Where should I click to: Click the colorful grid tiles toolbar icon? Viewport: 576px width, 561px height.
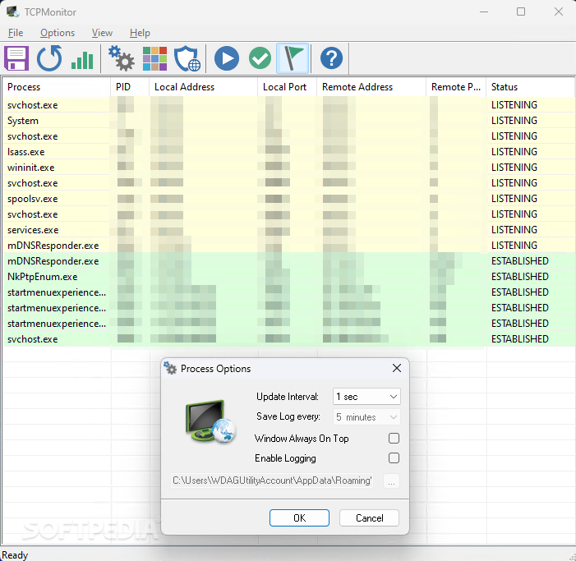click(154, 58)
